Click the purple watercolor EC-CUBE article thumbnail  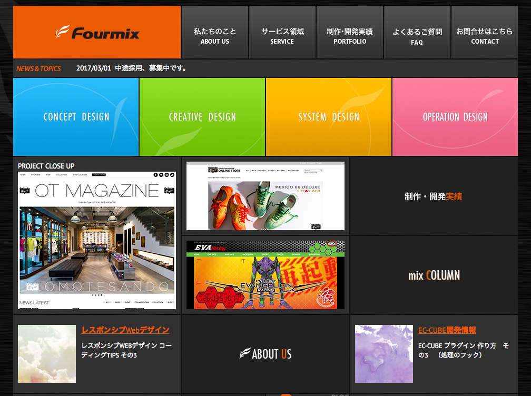click(x=383, y=354)
